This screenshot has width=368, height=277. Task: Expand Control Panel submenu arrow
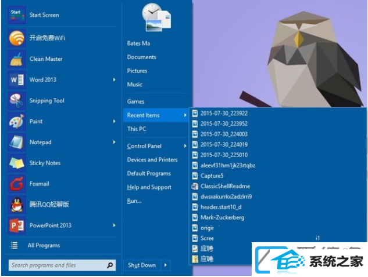185,146
